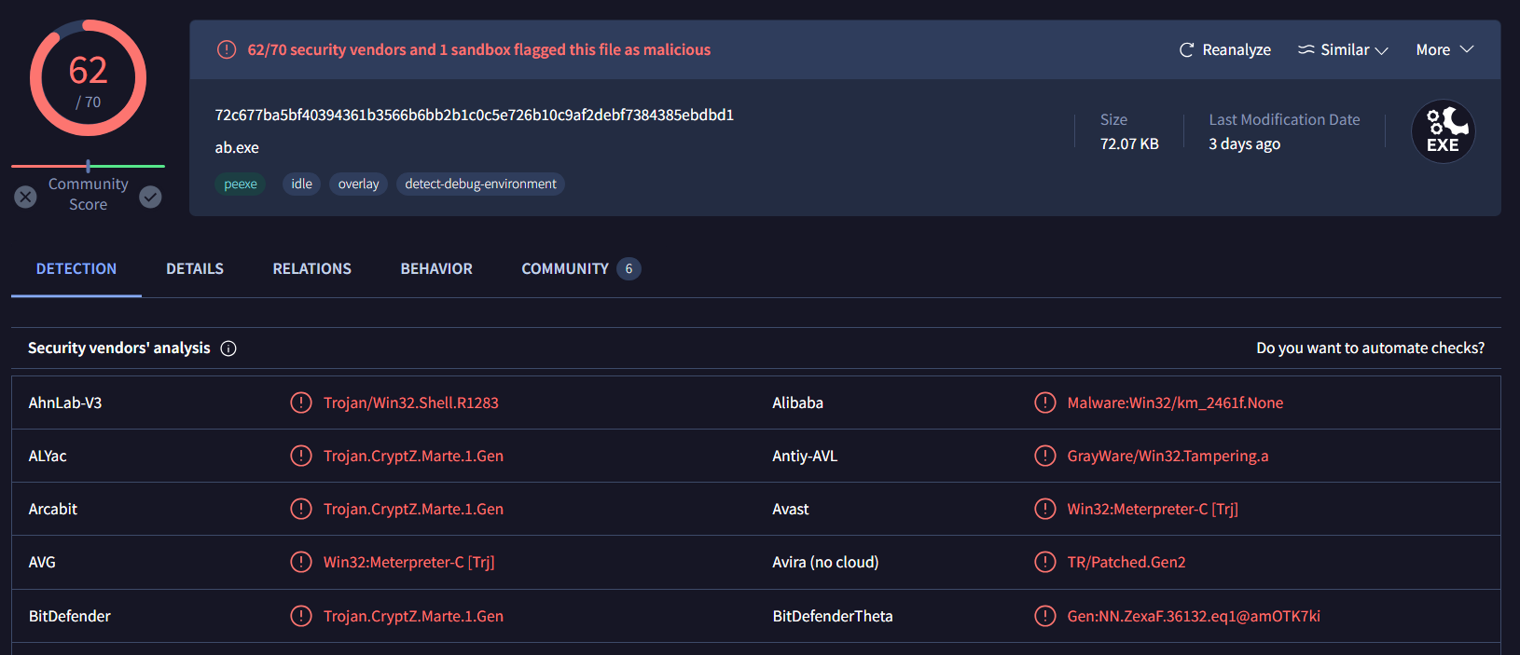This screenshot has height=655, width=1520.
Task: Vote malicious with the X community button
Action: click(26, 197)
